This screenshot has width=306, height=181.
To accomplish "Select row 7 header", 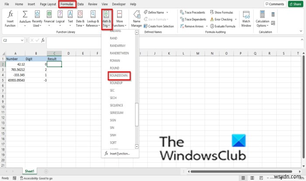I will coord(3,91).
